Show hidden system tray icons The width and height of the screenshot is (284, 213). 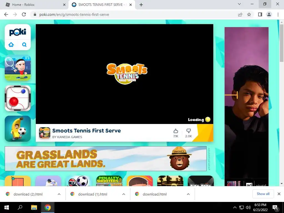[x=235, y=207]
